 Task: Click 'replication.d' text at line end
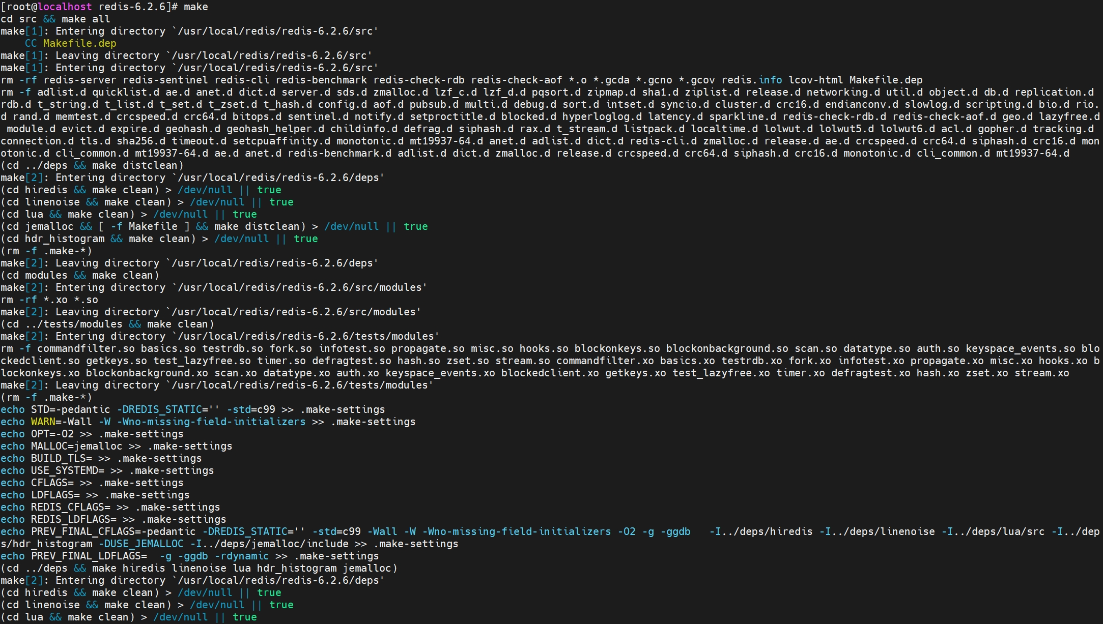click(x=1054, y=92)
